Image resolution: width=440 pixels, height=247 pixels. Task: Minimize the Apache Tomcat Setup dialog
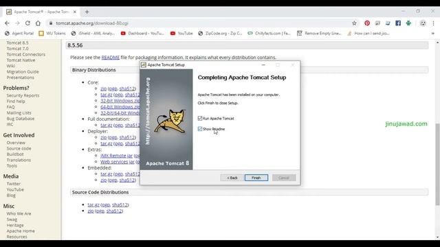263,64
